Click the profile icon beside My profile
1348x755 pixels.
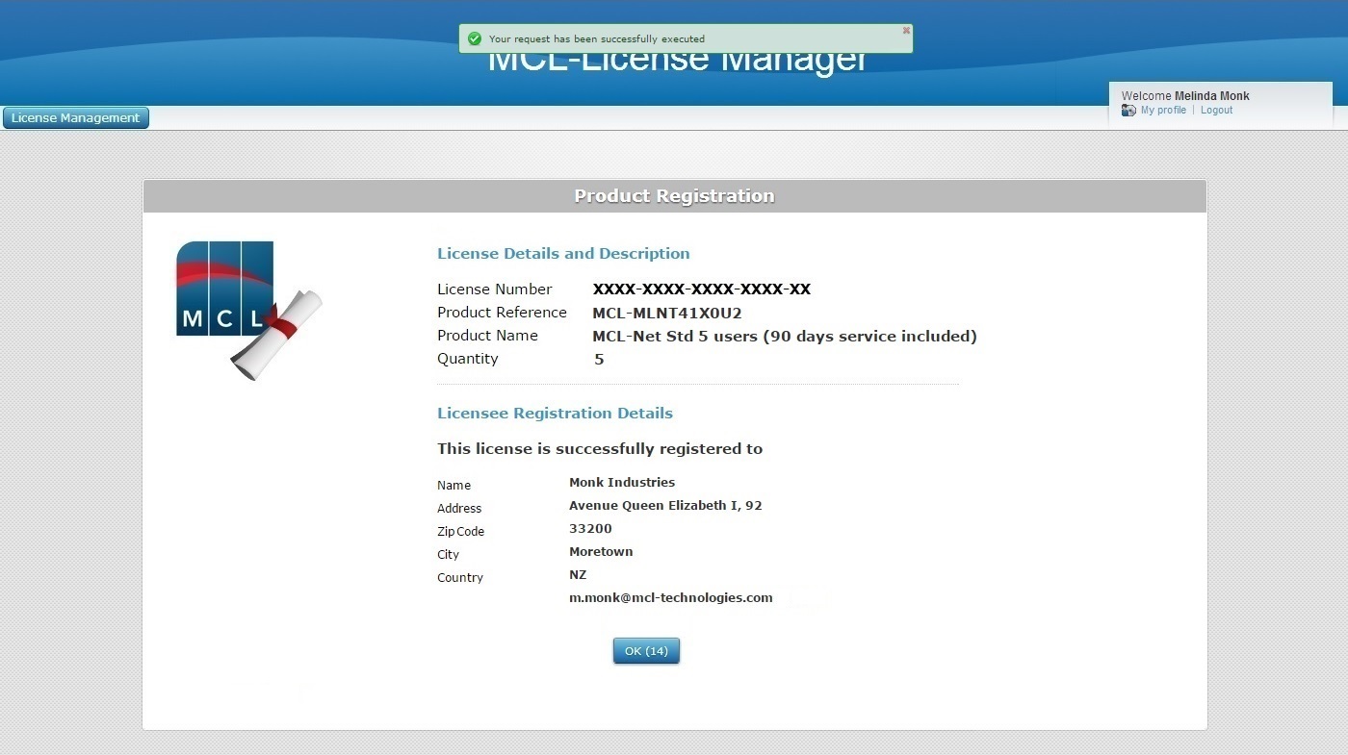coord(1128,111)
